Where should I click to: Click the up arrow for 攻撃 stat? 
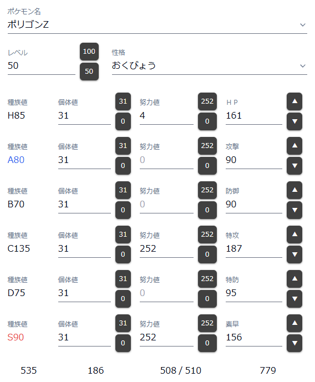coord(294,146)
